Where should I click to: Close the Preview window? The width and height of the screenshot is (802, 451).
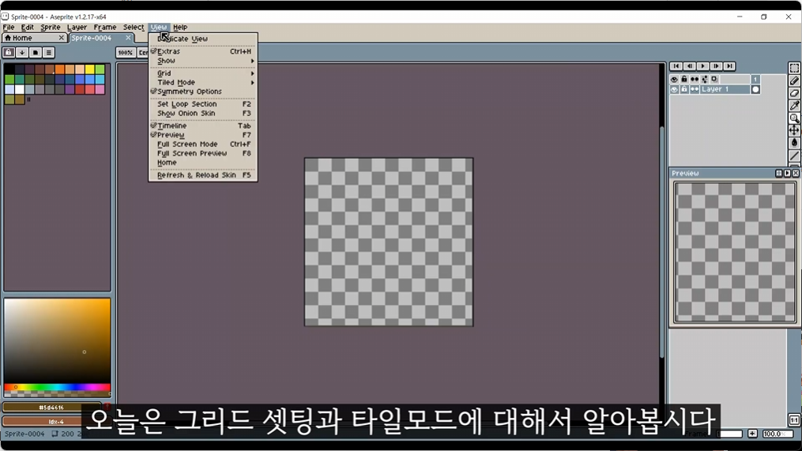click(x=796, y=173)
